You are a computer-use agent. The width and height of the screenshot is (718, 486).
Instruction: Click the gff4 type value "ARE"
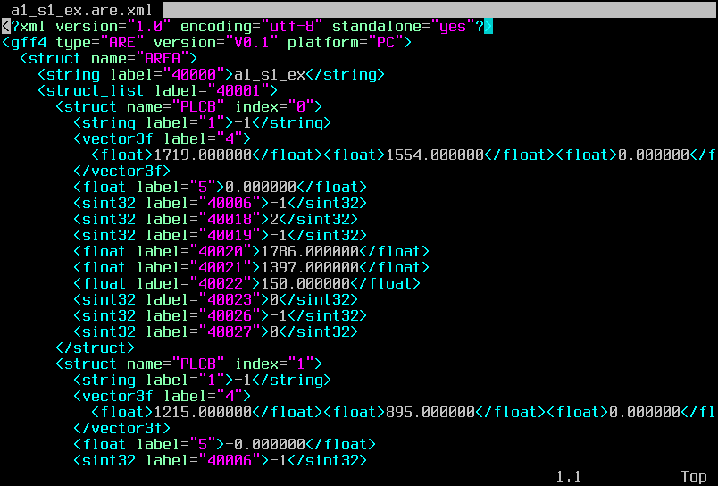coord(122,42)
